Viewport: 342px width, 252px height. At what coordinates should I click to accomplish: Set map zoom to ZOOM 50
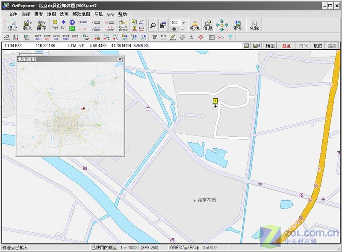coord(56,37)
